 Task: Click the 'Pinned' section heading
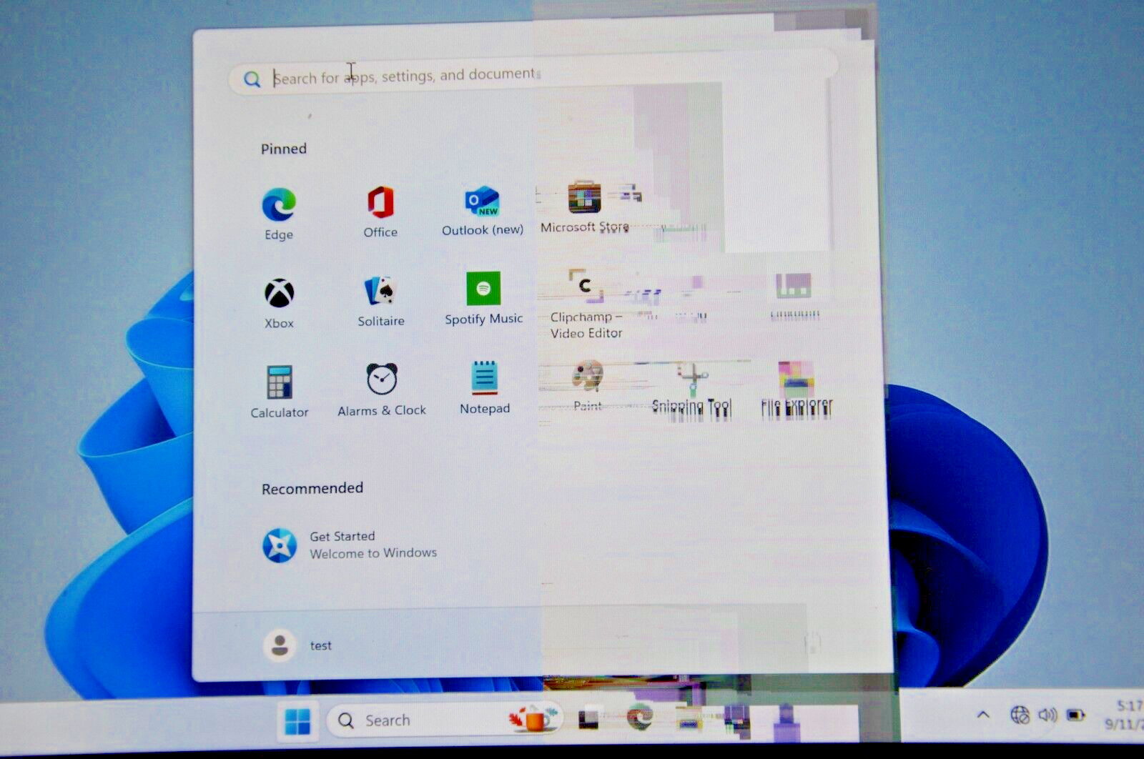pos(284,149)
